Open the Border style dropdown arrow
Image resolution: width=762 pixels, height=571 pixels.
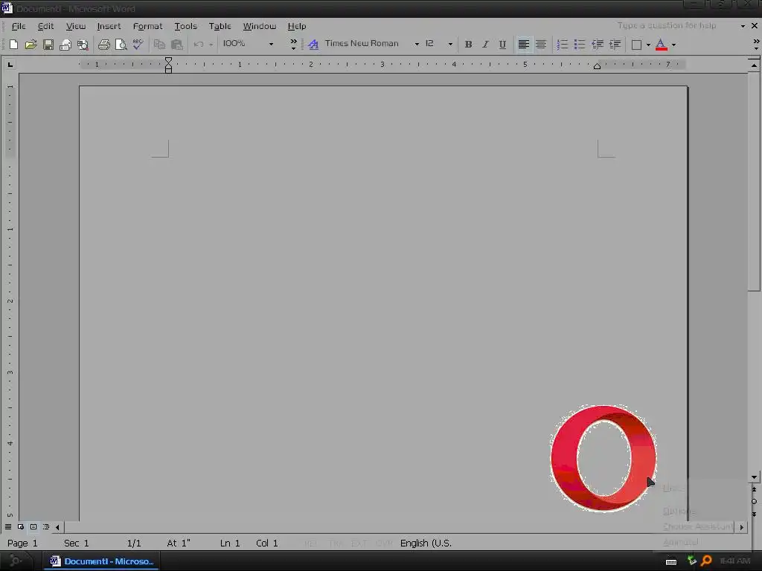pyautogui.click(x=648, y=44)
